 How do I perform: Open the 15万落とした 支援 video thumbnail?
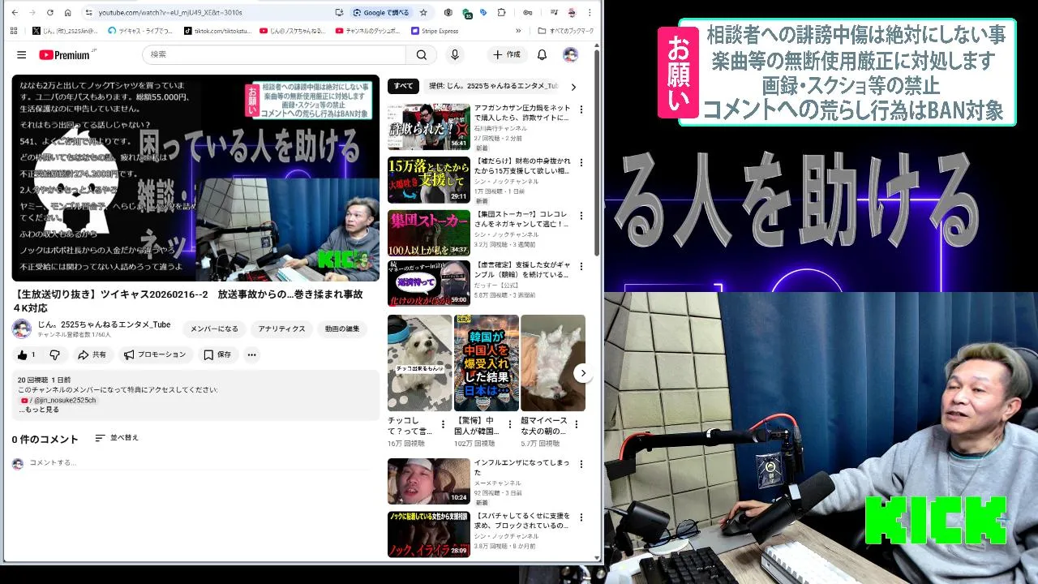pyautogui.click(x=428, y=179)
